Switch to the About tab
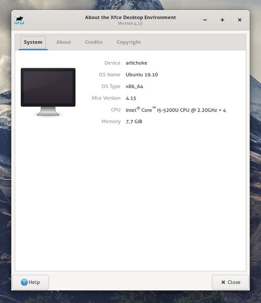Image resolution: width=261 pixels, height=303 pixels. 63,42
